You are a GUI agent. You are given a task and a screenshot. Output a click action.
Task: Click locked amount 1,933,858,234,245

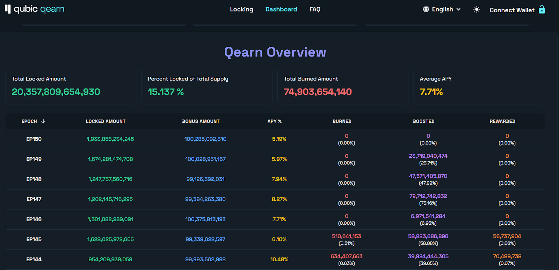(110, 139)
